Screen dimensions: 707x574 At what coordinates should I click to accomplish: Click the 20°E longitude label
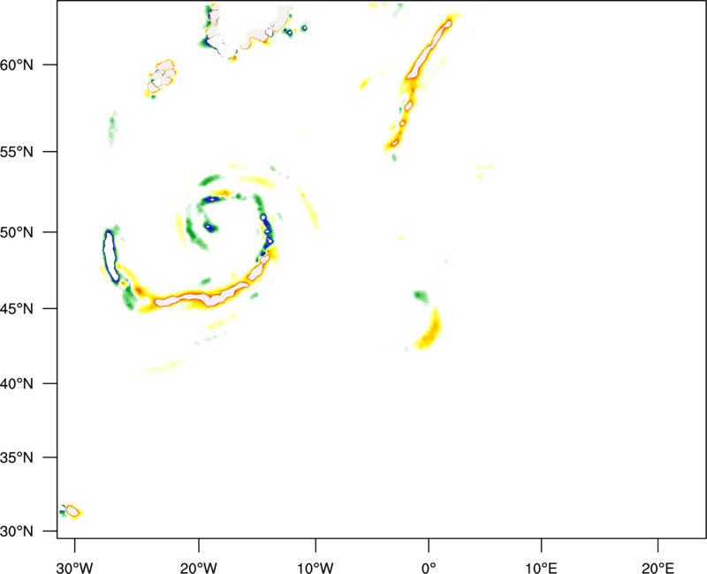[x=658, y=568]
